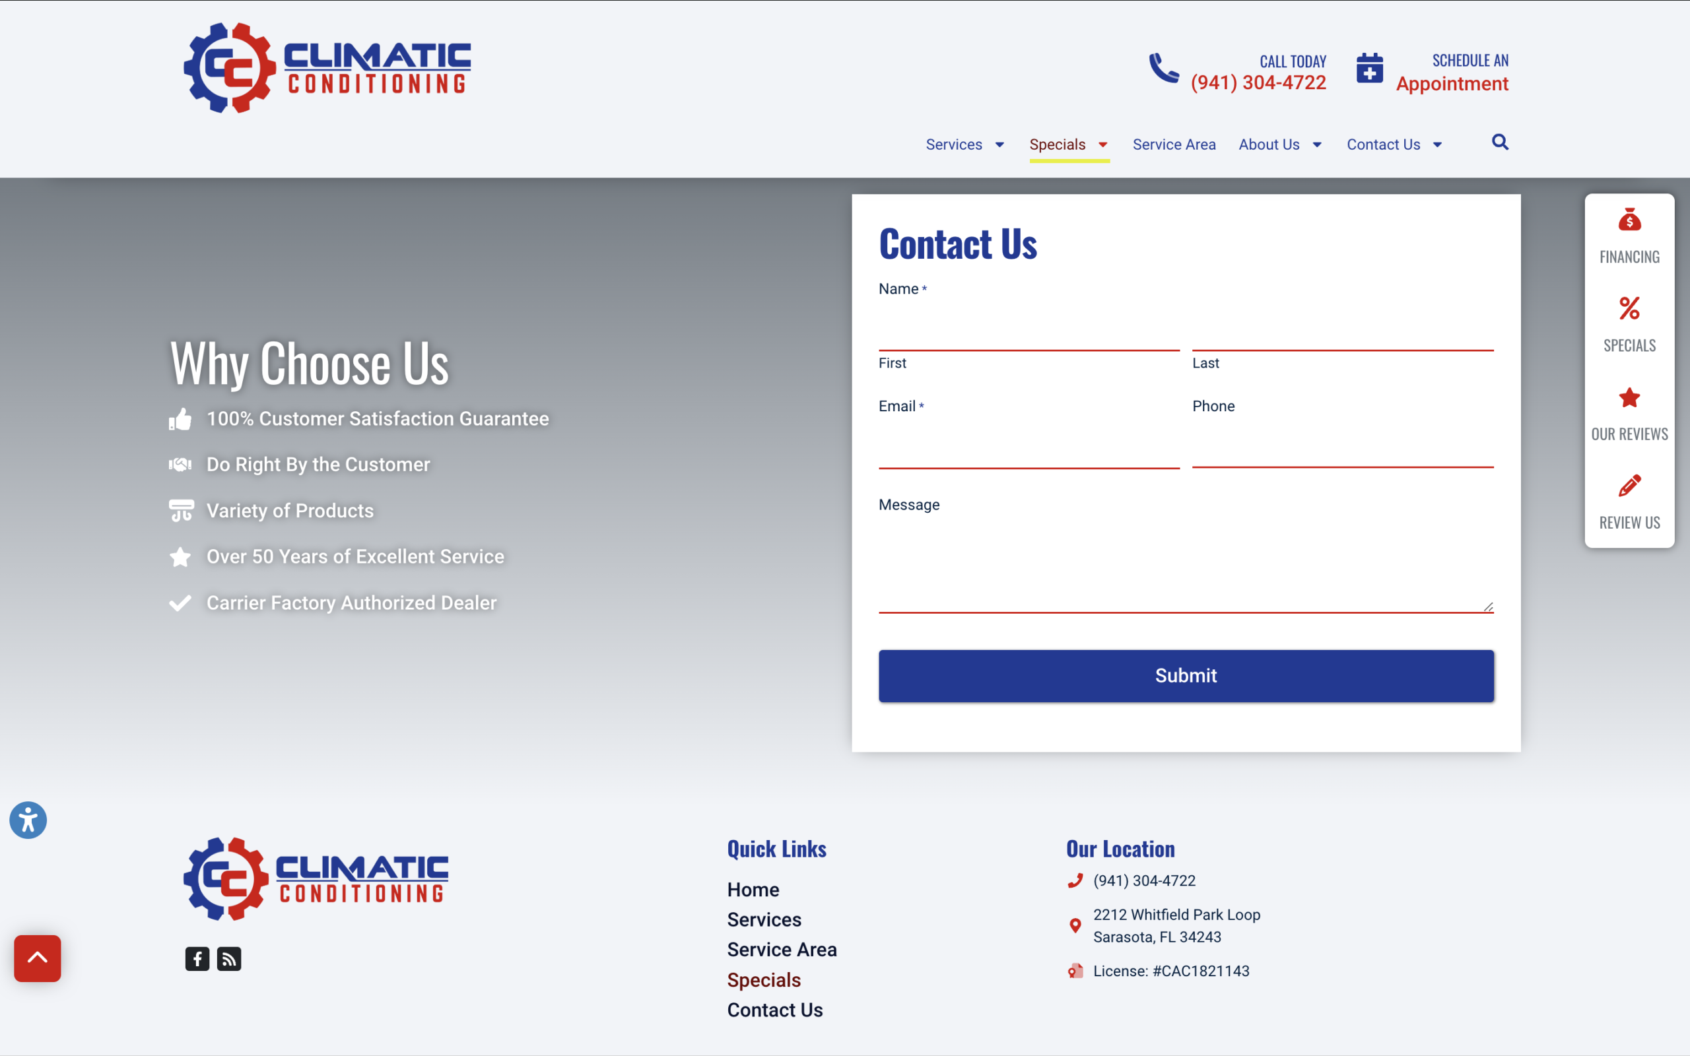Click the Facebook icon in footer

(x=197, y=959)
